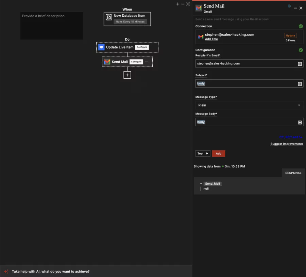This screenshot has width=306, height=277.
Task: Click Gmail icon beside connected account
Action: (x=201, y=36)
